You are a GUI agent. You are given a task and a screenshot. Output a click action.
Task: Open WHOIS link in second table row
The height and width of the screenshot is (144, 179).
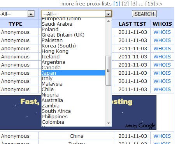(x=162, y=40)
